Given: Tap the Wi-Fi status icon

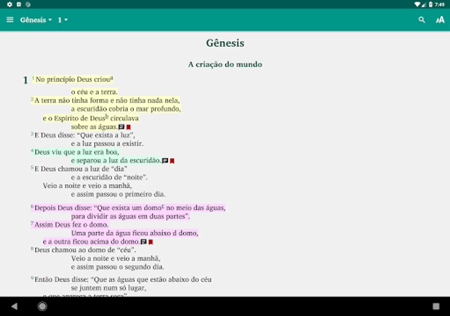Looking at the screenshot, I should pos(417,5).
